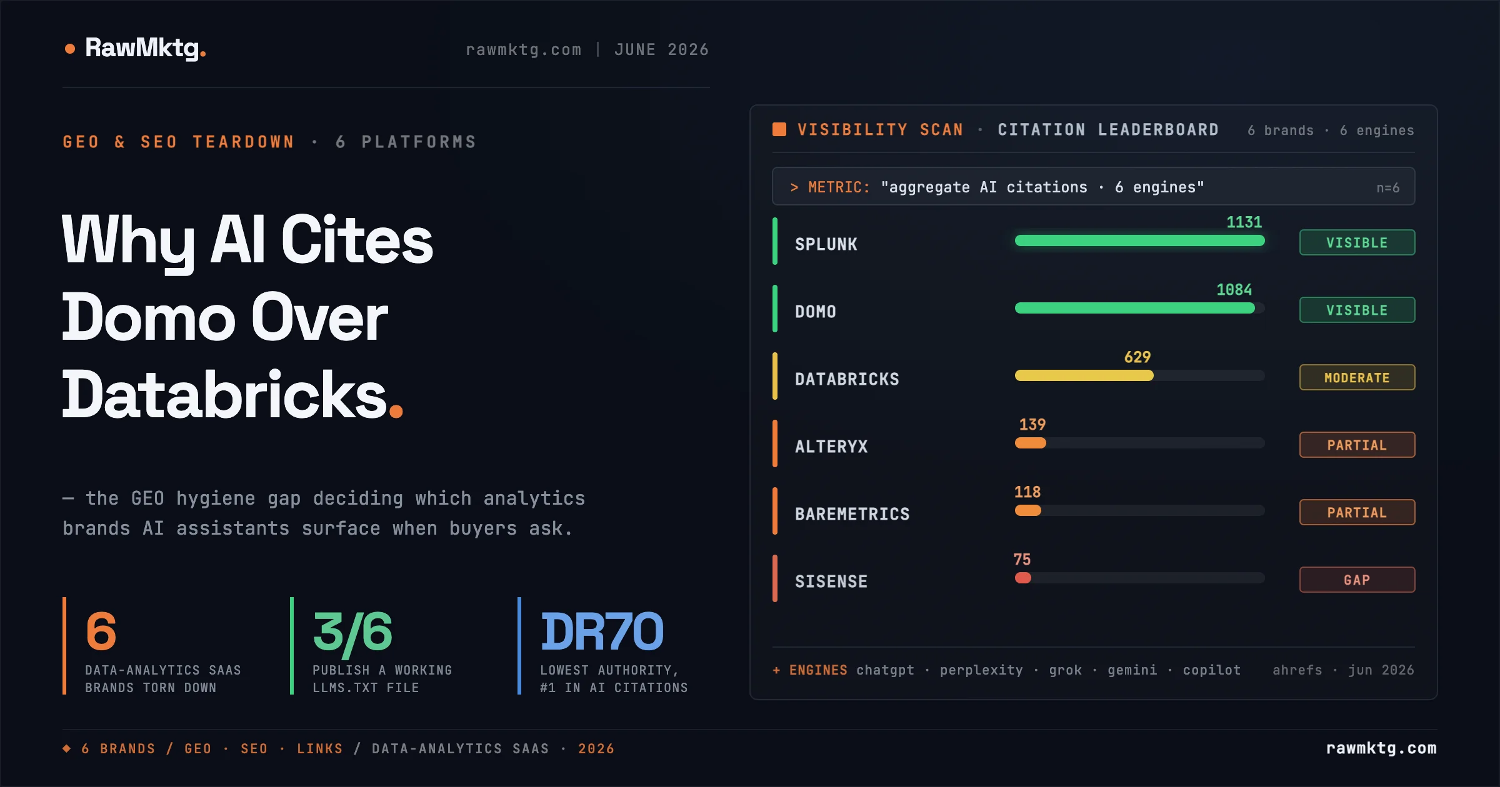Viewport: 1500px width, 787px height.
Task: Click 'copilot' in the engines list
Action: point(1211,670)
